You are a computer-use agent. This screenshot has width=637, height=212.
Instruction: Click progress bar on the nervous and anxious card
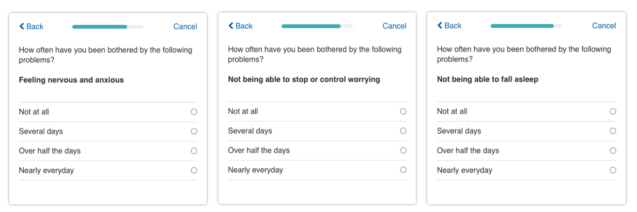pos(108,27)
